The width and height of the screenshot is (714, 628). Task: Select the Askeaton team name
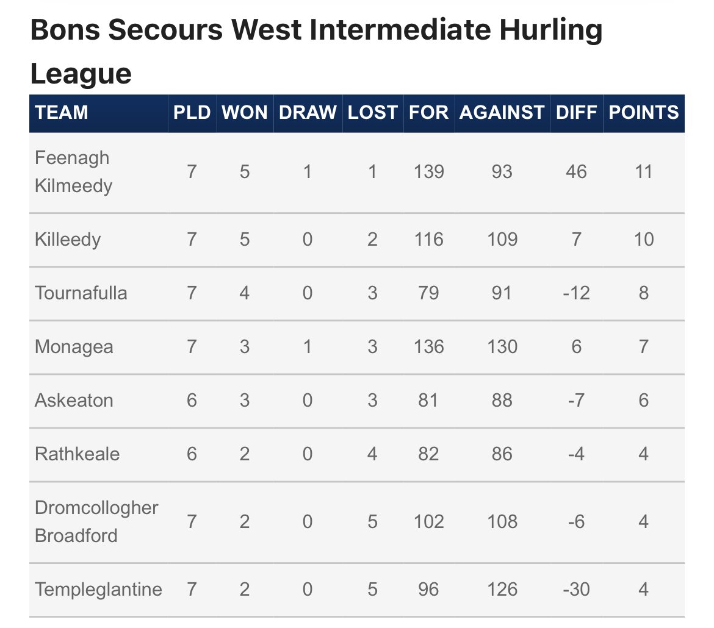pos(74,400)
